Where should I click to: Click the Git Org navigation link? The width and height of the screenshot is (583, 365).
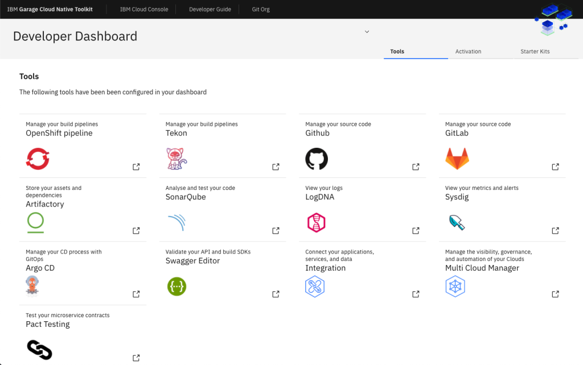pos(261,10)
